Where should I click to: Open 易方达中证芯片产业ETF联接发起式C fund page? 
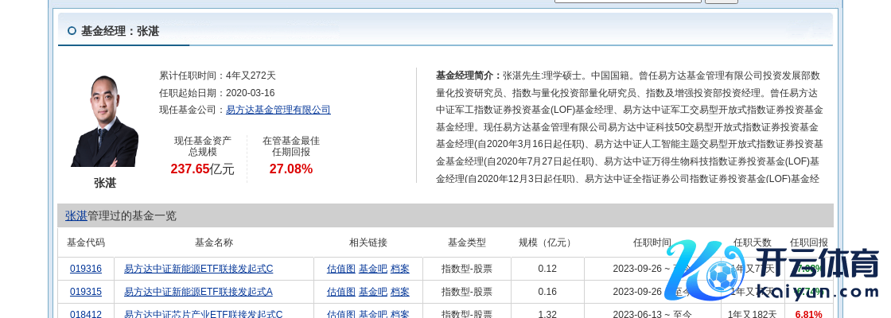pos(203,314)
